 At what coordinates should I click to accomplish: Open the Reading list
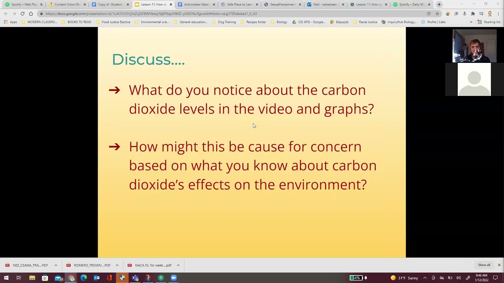coord(489,22)
